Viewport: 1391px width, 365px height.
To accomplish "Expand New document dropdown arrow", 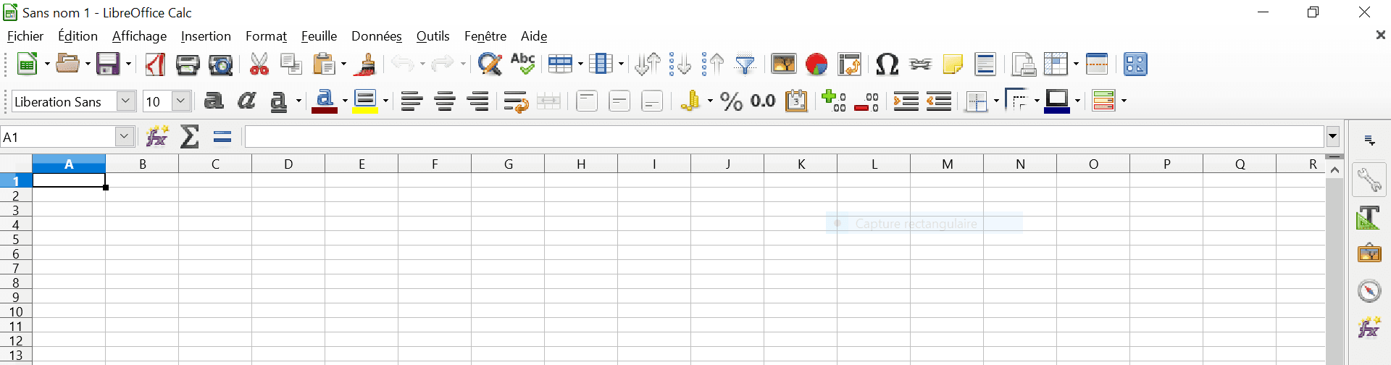I will 47,64.
